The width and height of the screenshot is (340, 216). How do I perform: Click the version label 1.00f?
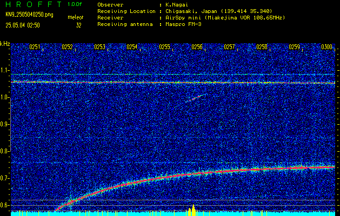pos(75,4)
